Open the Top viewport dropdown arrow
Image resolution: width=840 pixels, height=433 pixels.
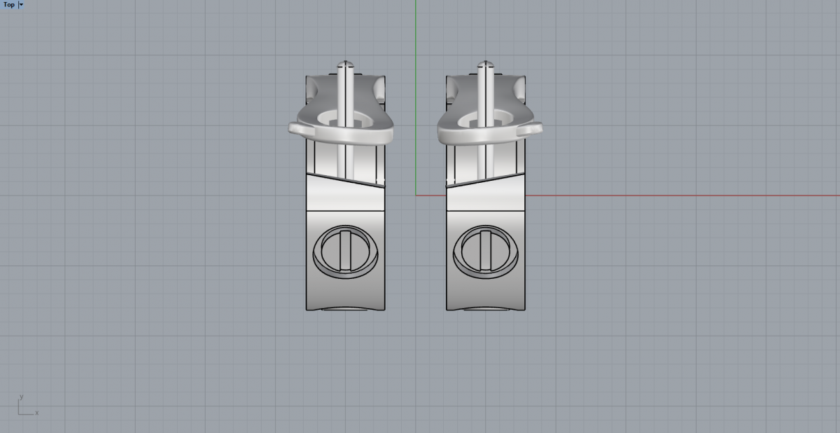(21, 4)
